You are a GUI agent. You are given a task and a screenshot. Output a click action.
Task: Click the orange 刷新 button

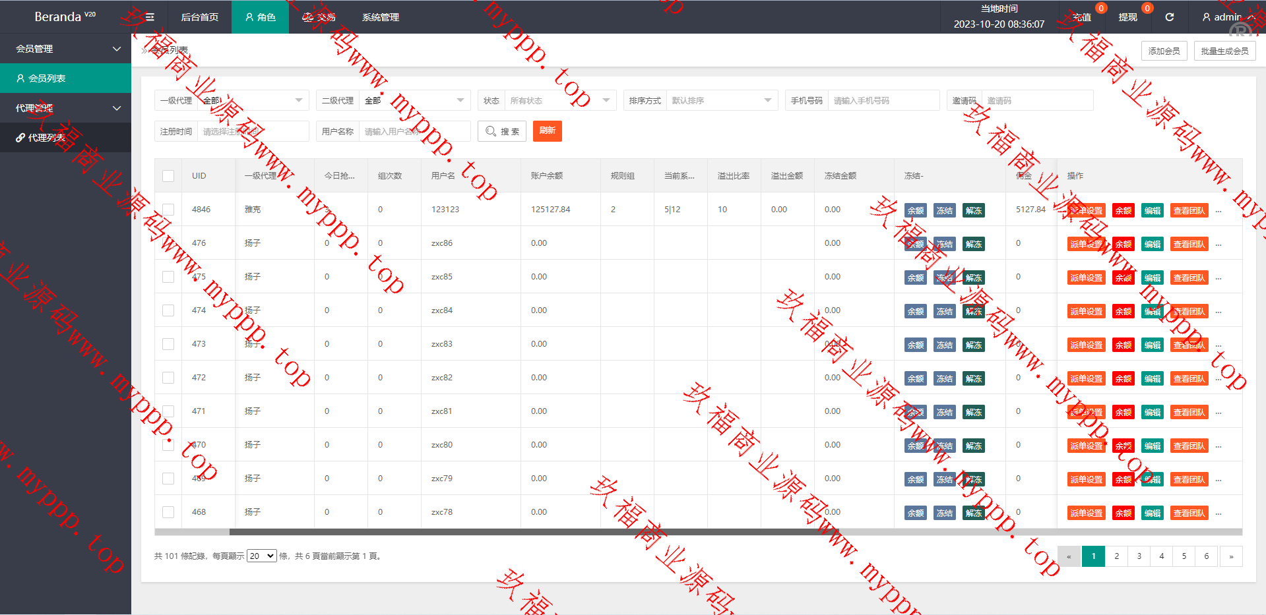click(547, 131)
